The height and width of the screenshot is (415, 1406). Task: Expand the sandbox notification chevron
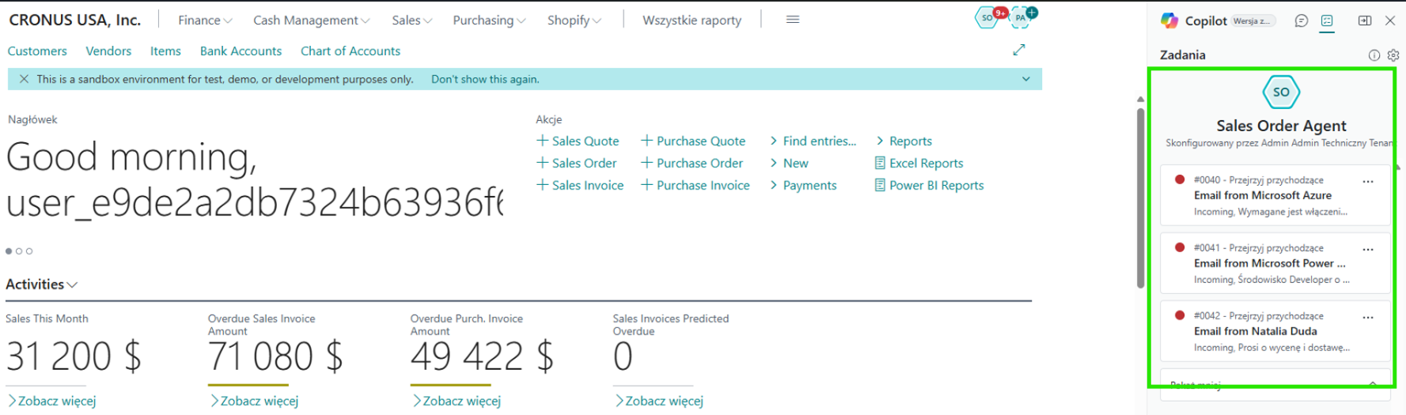coord(1026,79)
